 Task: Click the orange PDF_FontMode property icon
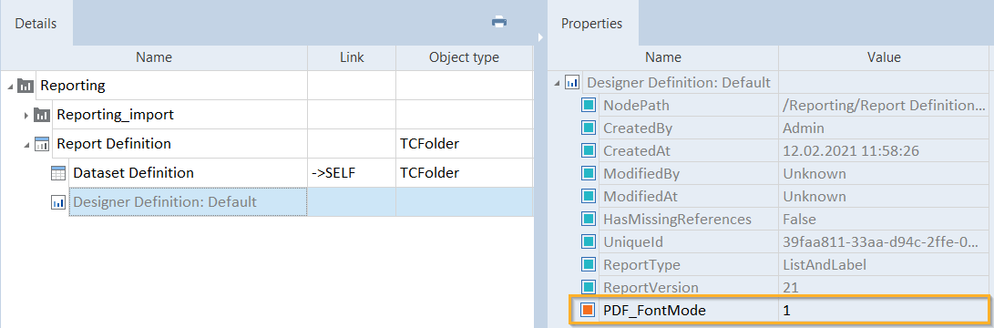click(588, 311)
